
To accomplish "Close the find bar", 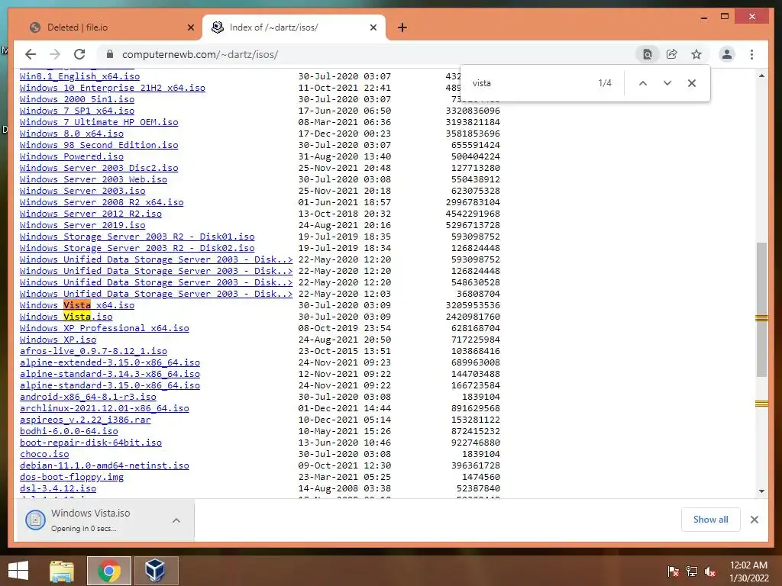I will click(x=692, y=83).
